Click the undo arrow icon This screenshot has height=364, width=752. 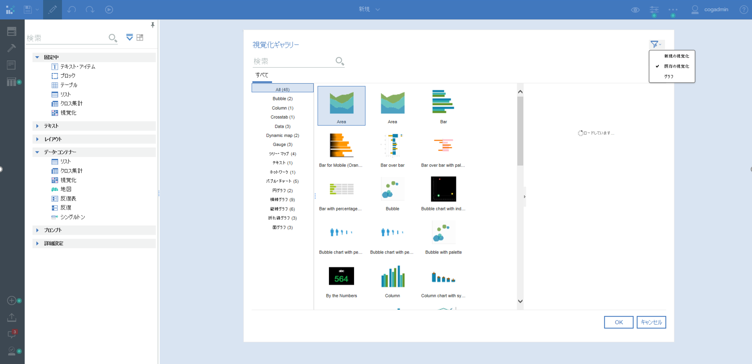tap(71, 9)
